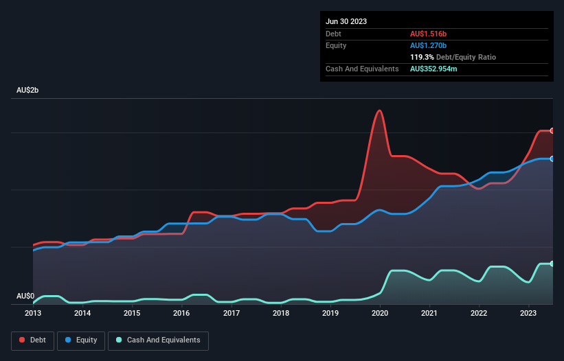Click the 2022 x-axis label

479,313
